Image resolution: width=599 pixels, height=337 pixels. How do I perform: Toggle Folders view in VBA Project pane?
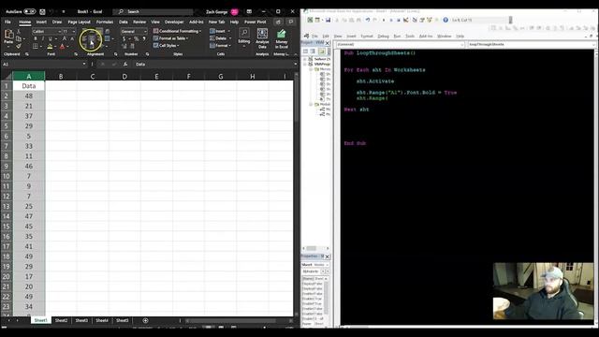click(x=322, y=51)
